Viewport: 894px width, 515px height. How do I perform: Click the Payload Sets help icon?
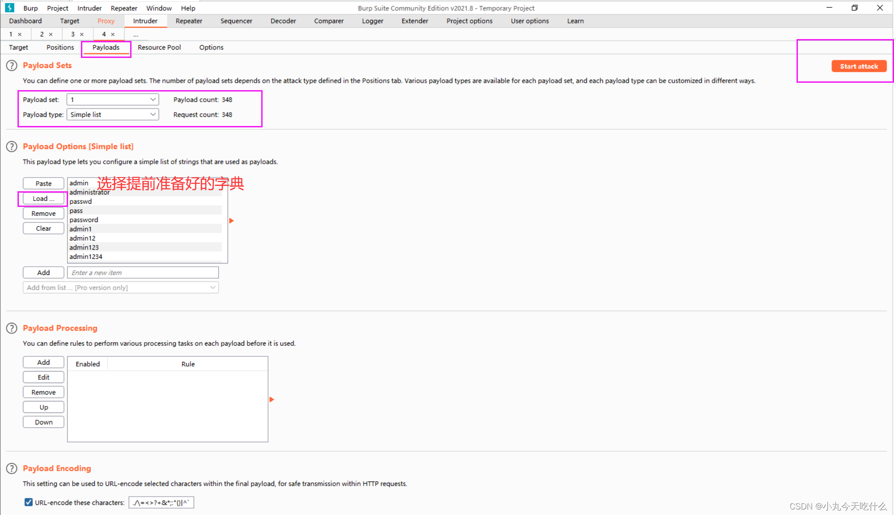(11, 66)
